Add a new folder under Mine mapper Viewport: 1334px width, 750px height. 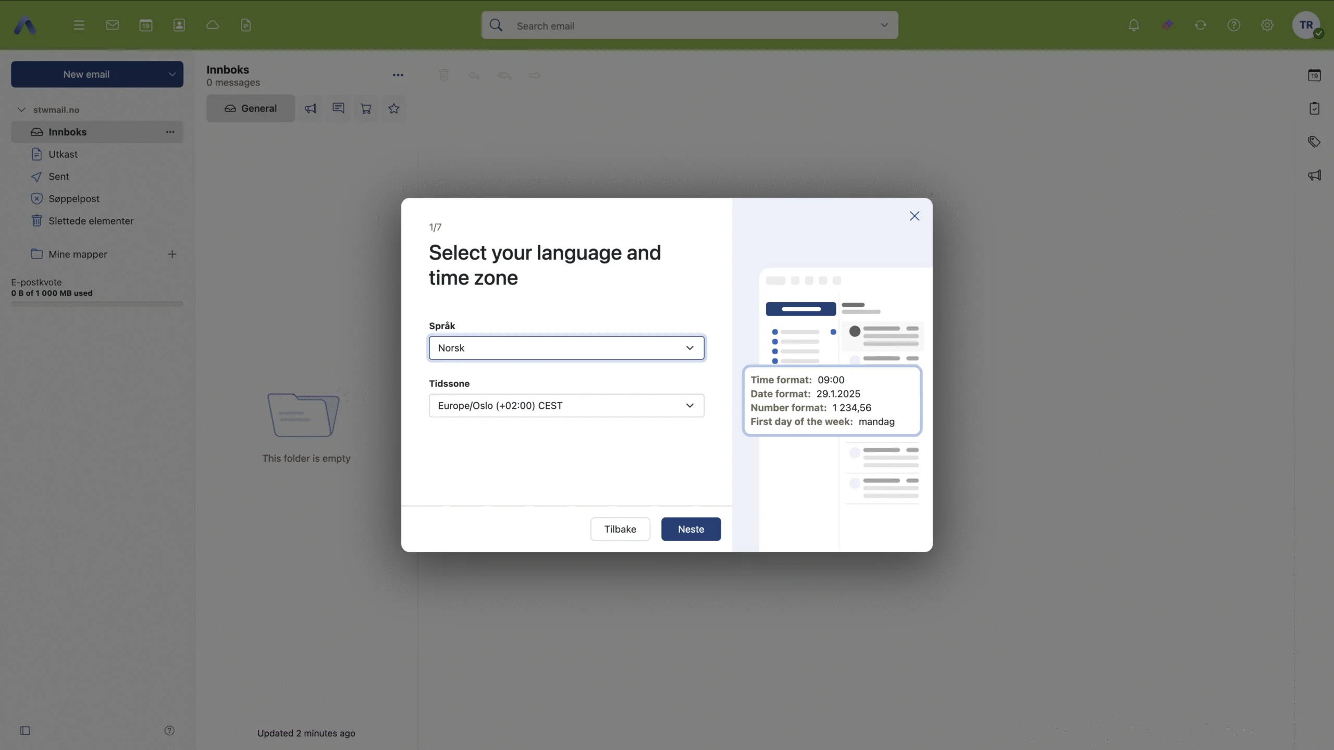[172, 254]
